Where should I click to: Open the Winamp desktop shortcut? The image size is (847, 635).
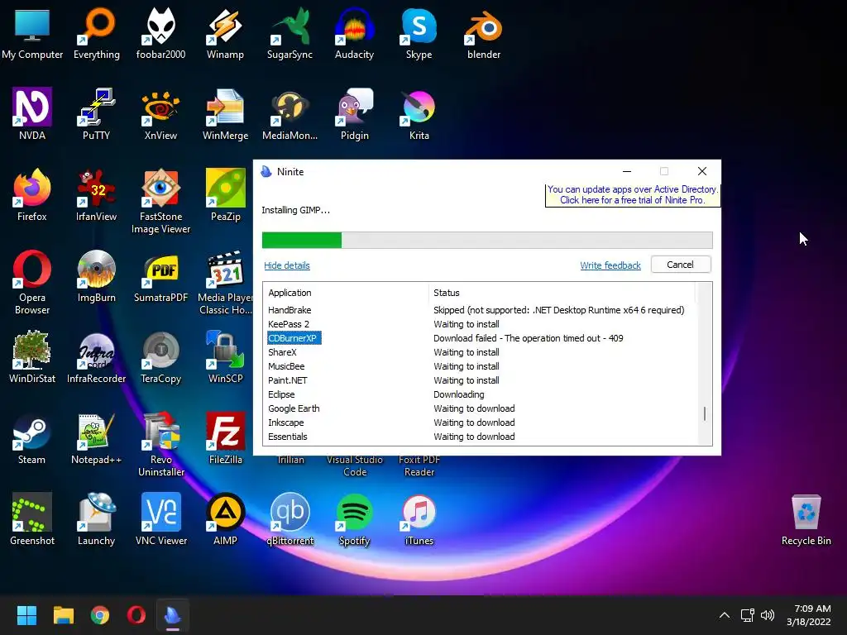(225, 33)
